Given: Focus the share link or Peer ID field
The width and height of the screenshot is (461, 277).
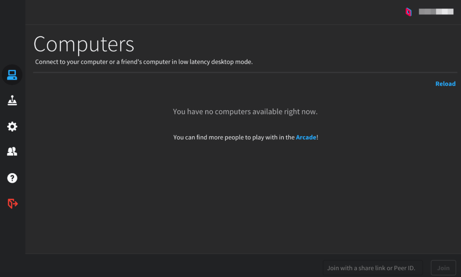Looking at the screenshot, I should click(x=372, y=268).
